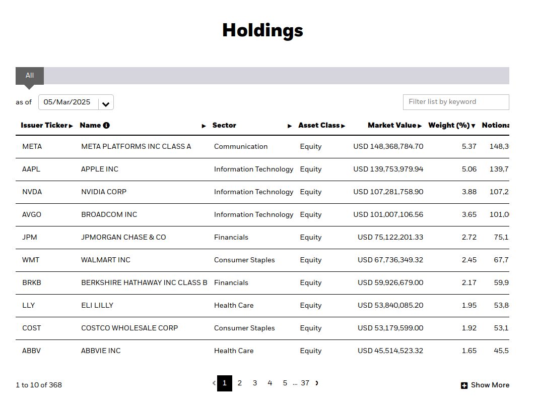The height and width of the screenshot is (398, 535).
Task: Click the plus icon beside Show More
Action: click(464, 385)
